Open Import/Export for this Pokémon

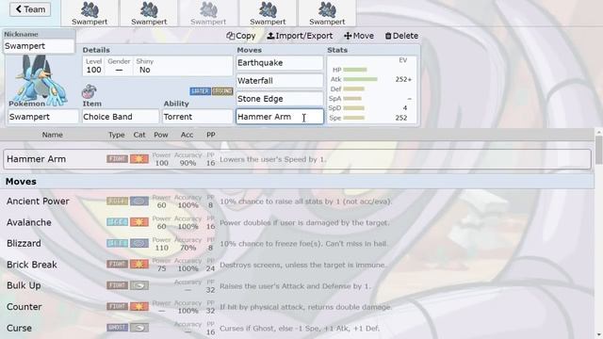coord(300,36)
